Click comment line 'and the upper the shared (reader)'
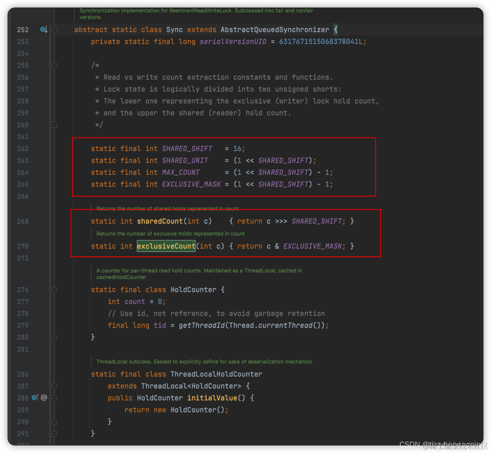 click(193, 113)
